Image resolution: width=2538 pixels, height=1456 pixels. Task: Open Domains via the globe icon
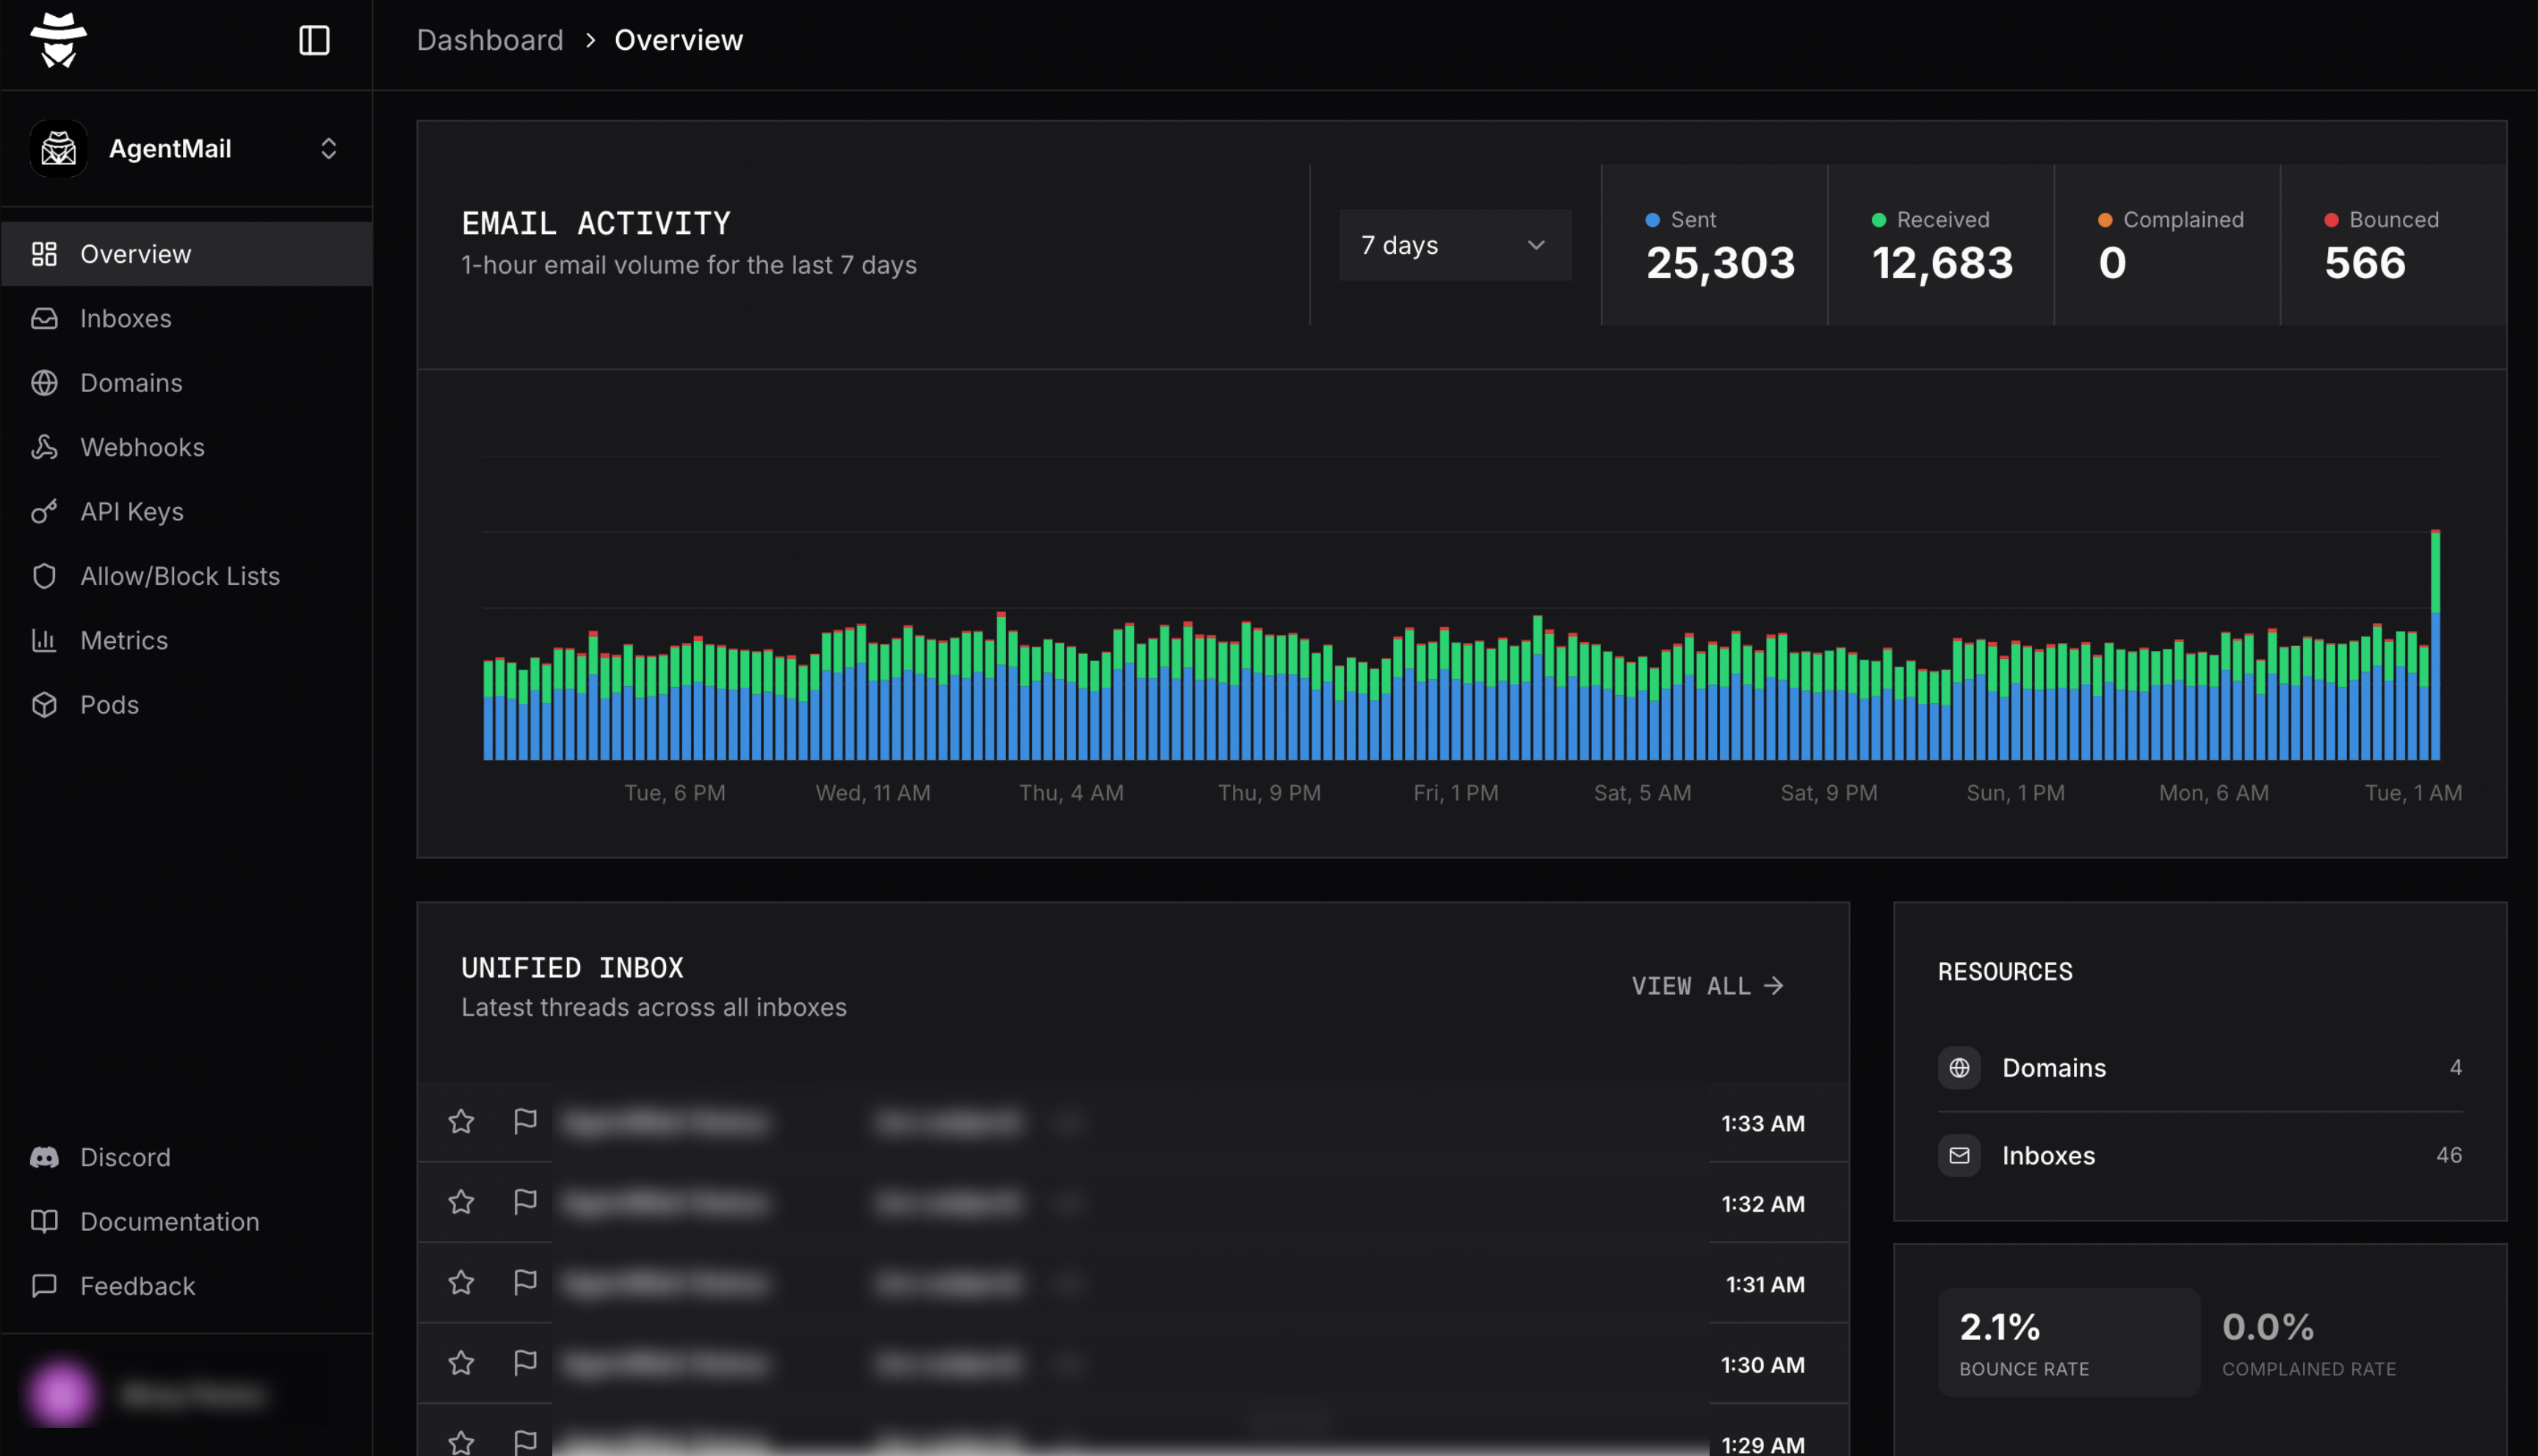(45, 382)
